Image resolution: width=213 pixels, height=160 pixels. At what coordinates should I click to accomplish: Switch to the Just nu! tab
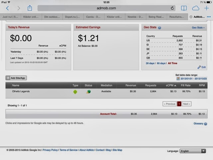(10, 17)
